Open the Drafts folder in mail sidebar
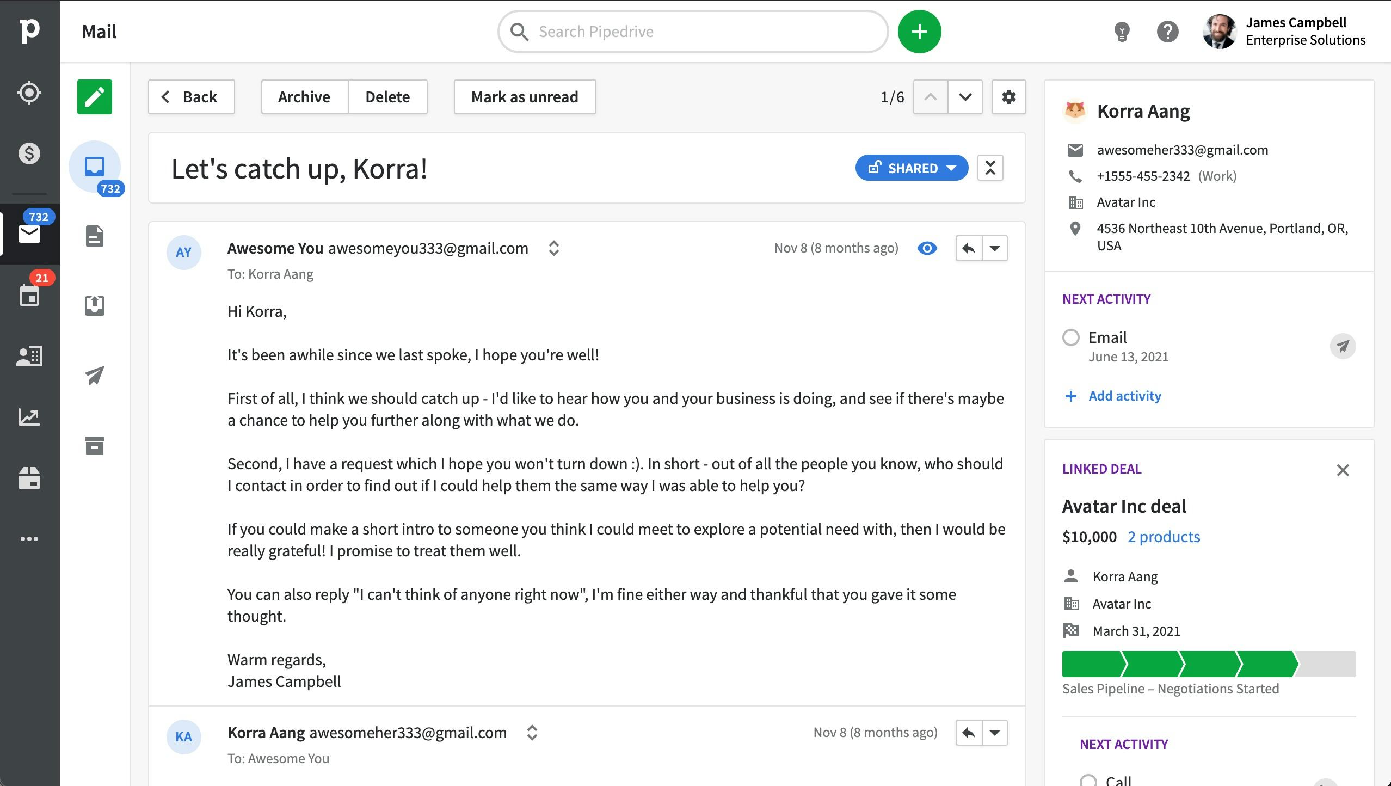This screenshot has height=786, width=1391. [94, 236]
